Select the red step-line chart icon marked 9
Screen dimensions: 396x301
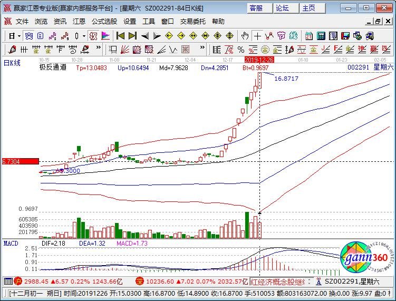coord(65,36)
